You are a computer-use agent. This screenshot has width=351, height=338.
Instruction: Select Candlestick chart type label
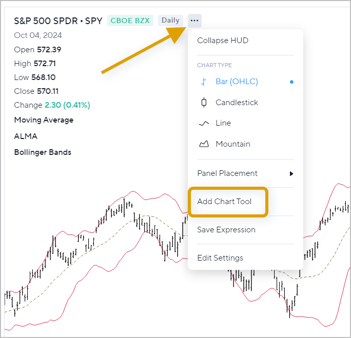[x=237, y=103]
